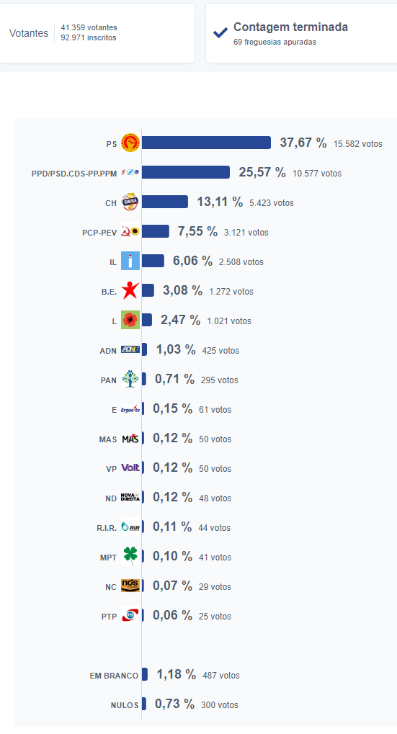Click the PAN tree logo

(130, 379)
